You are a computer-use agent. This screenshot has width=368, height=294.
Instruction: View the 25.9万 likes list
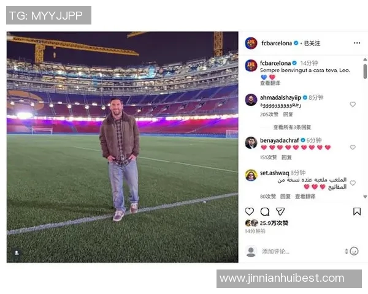point(274,223)
